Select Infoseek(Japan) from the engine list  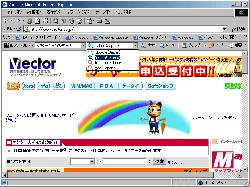click(113, 62)
